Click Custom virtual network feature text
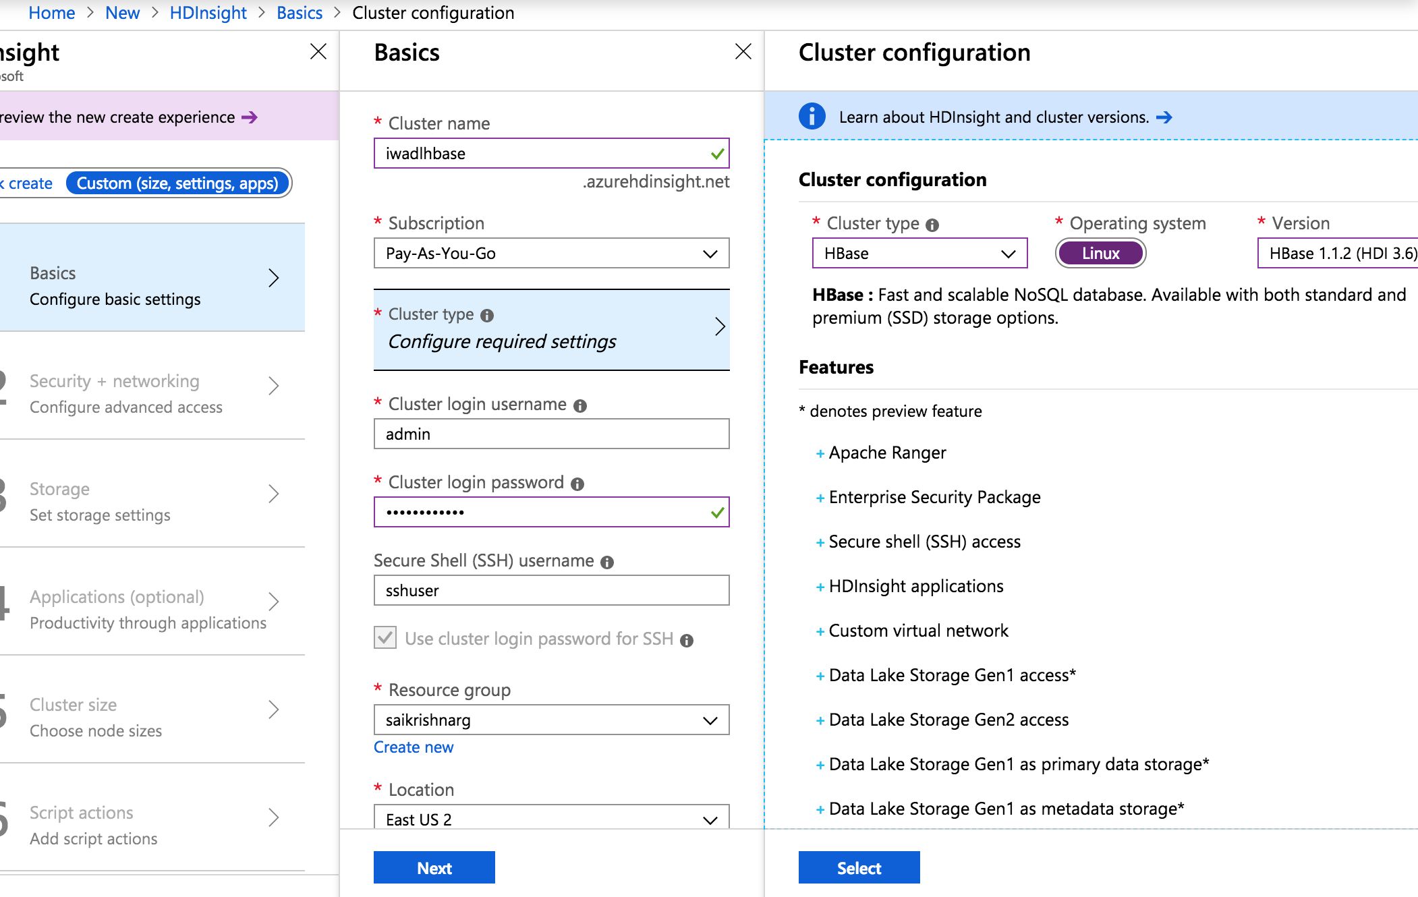 pos(918,631)
